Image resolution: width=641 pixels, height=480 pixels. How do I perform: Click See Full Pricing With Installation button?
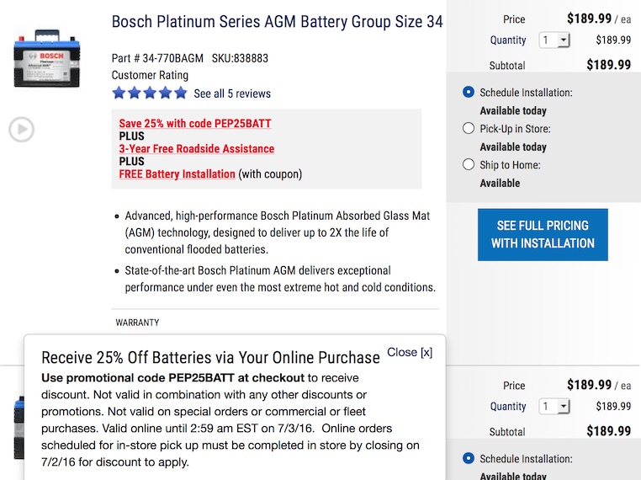coord(543,234)
